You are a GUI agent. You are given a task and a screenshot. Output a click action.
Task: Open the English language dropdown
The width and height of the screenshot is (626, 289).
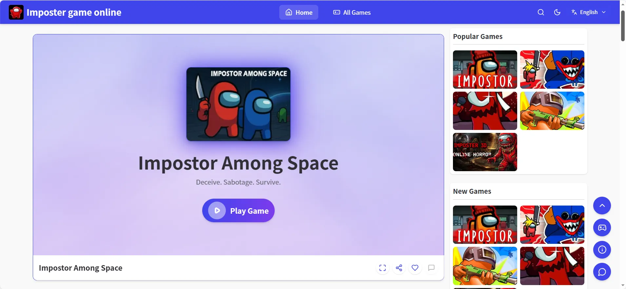point(589,12)
